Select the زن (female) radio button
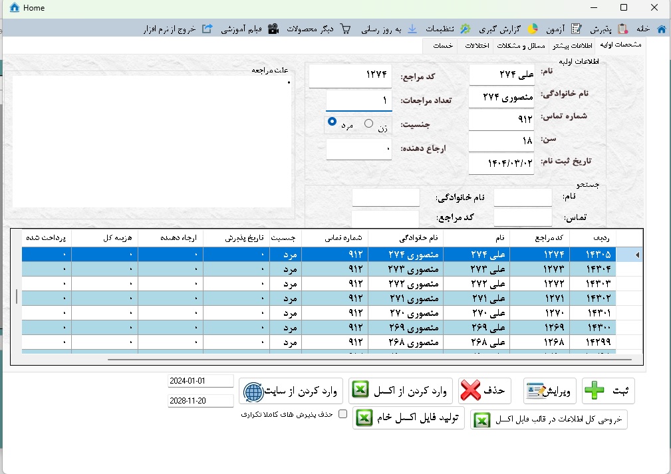 tap(369, 124)
